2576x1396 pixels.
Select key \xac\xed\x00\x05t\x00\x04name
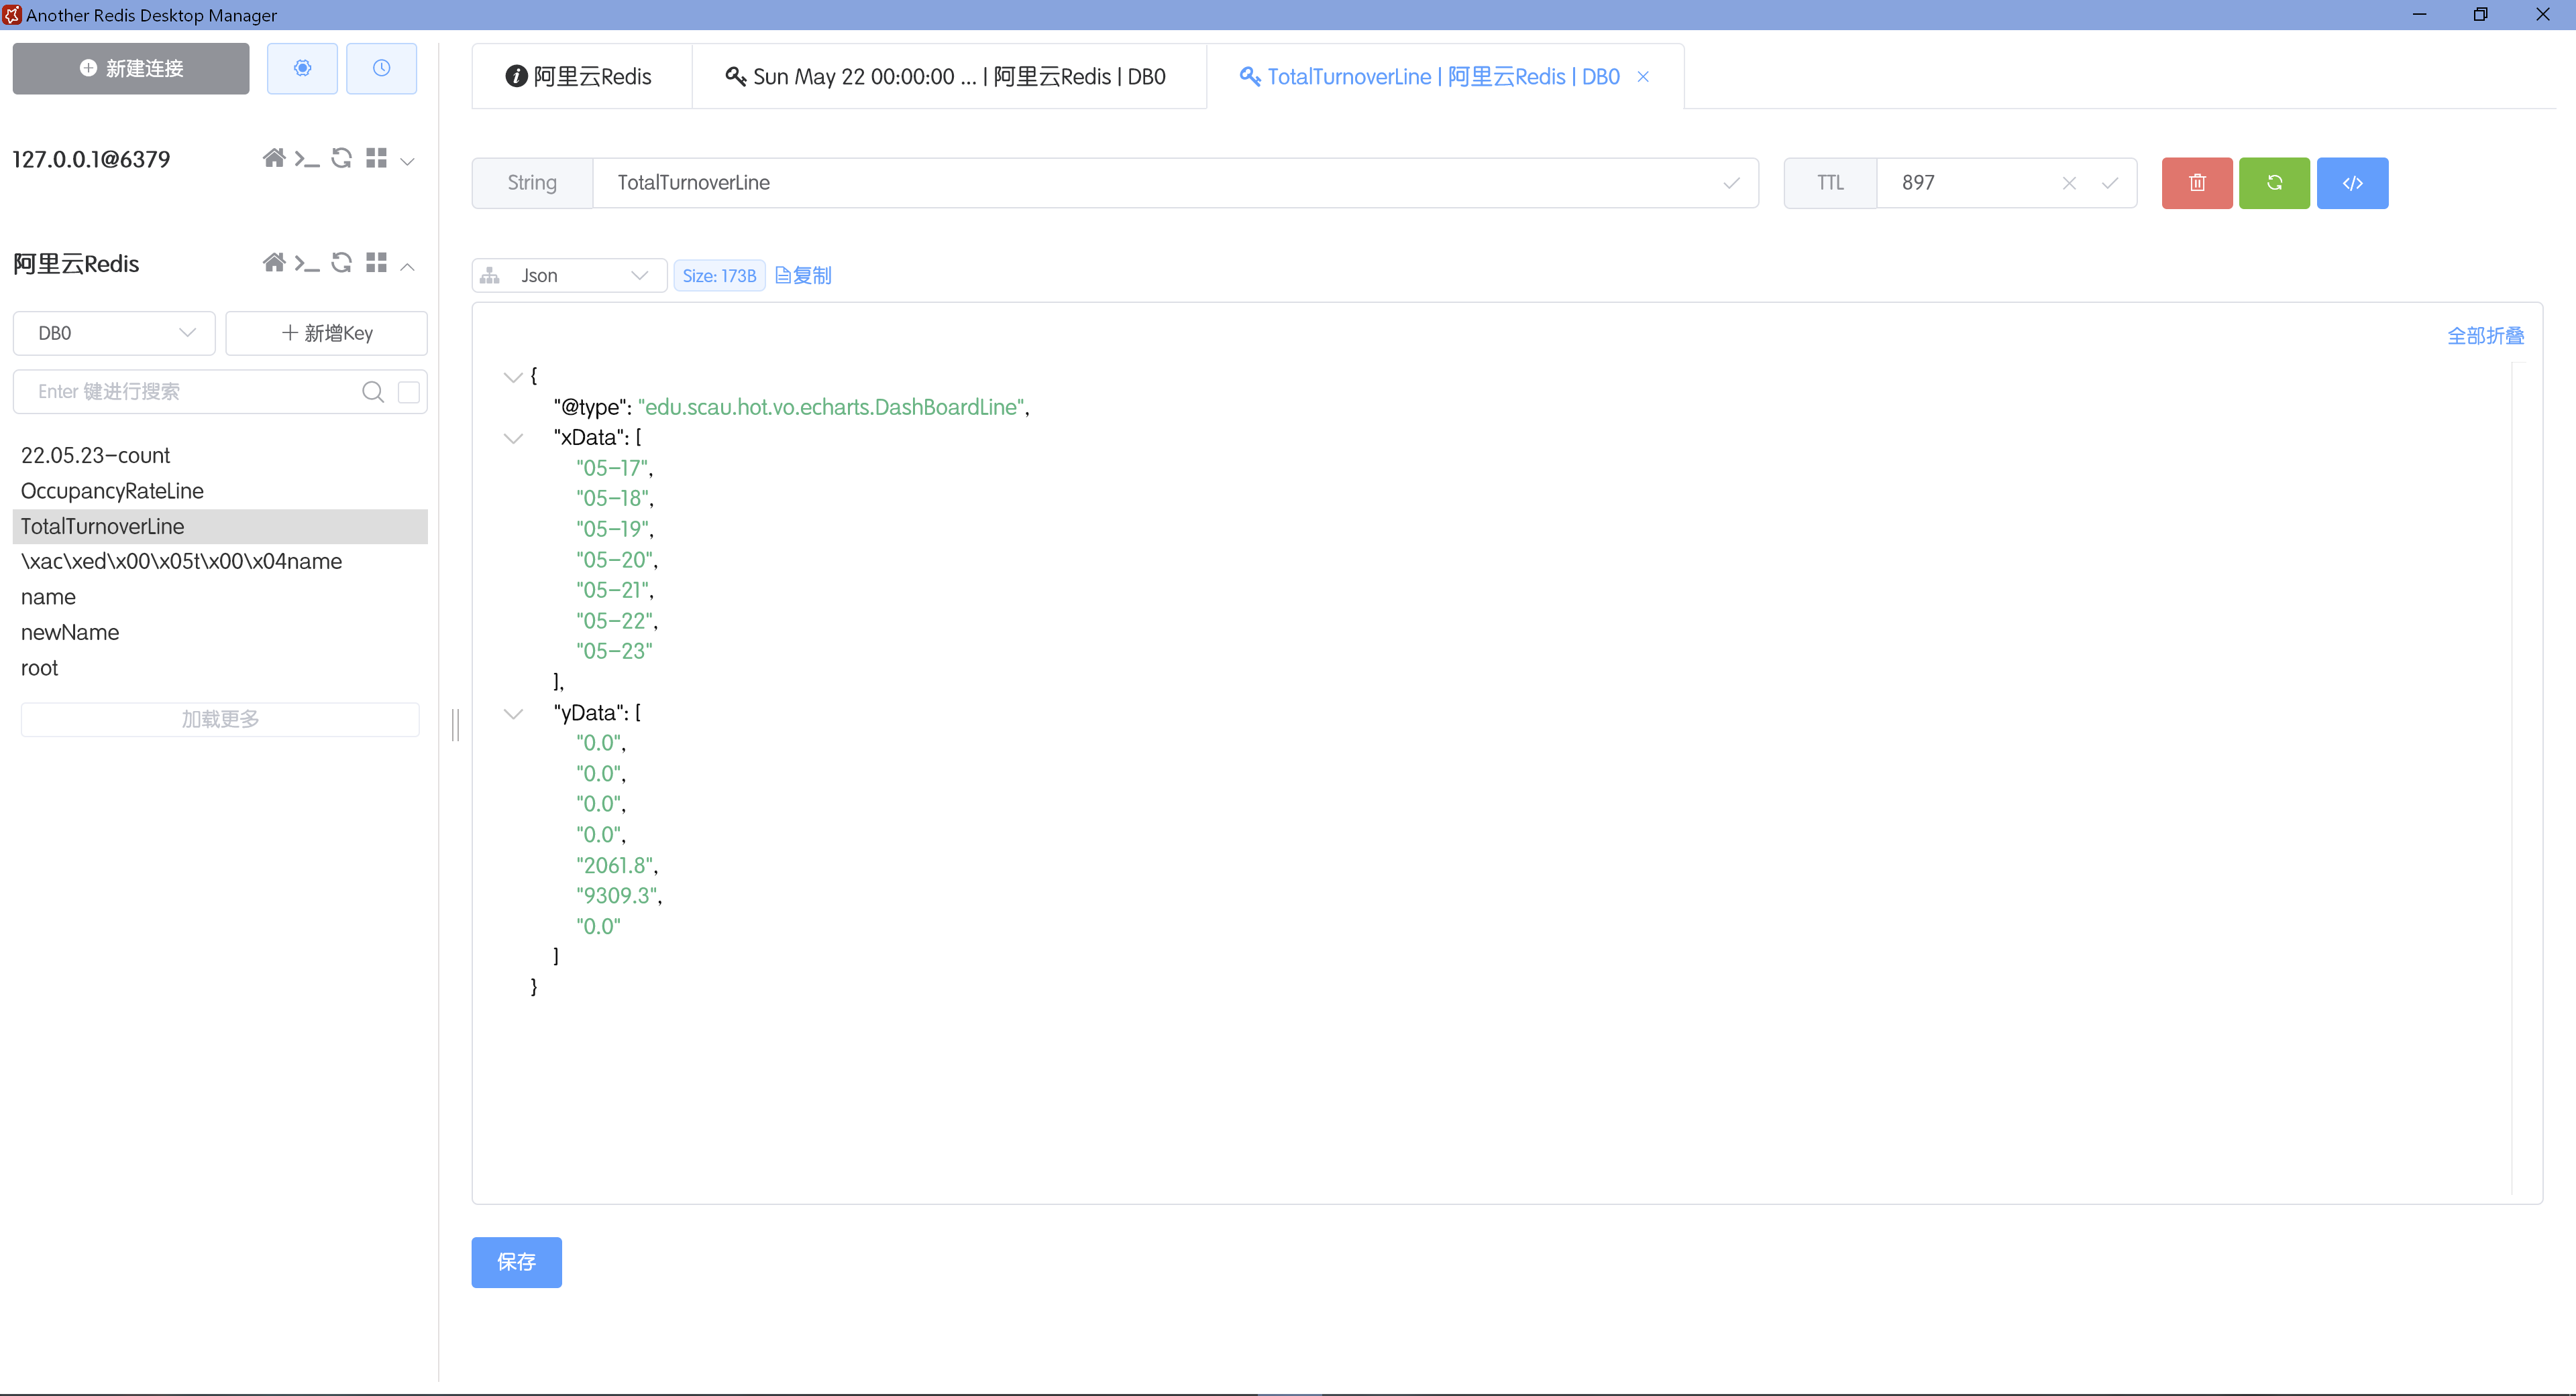click(220, 562)
